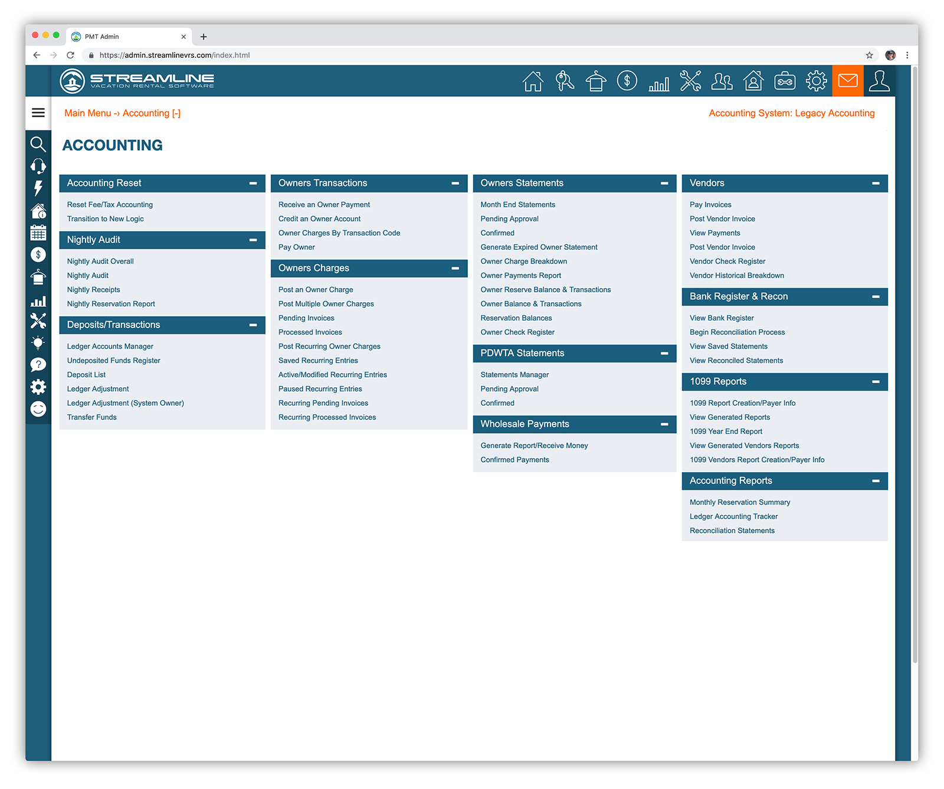The height and width of the screenshot is (789, 944).
Task: Click the dollar accounting icon in top toolbar
Action: coord(627,81)
